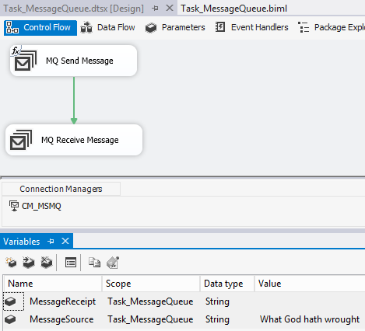Screen dimensions: 365x331
Task: Click the Control Flow tab icon
Action: pos(12,27)
